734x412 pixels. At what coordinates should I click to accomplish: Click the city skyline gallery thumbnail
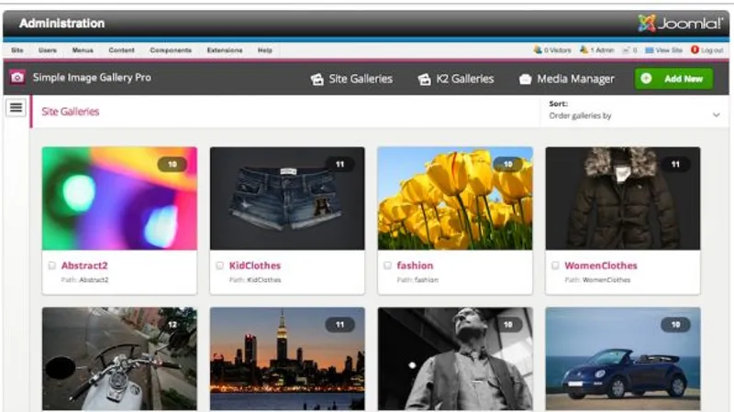287,358
